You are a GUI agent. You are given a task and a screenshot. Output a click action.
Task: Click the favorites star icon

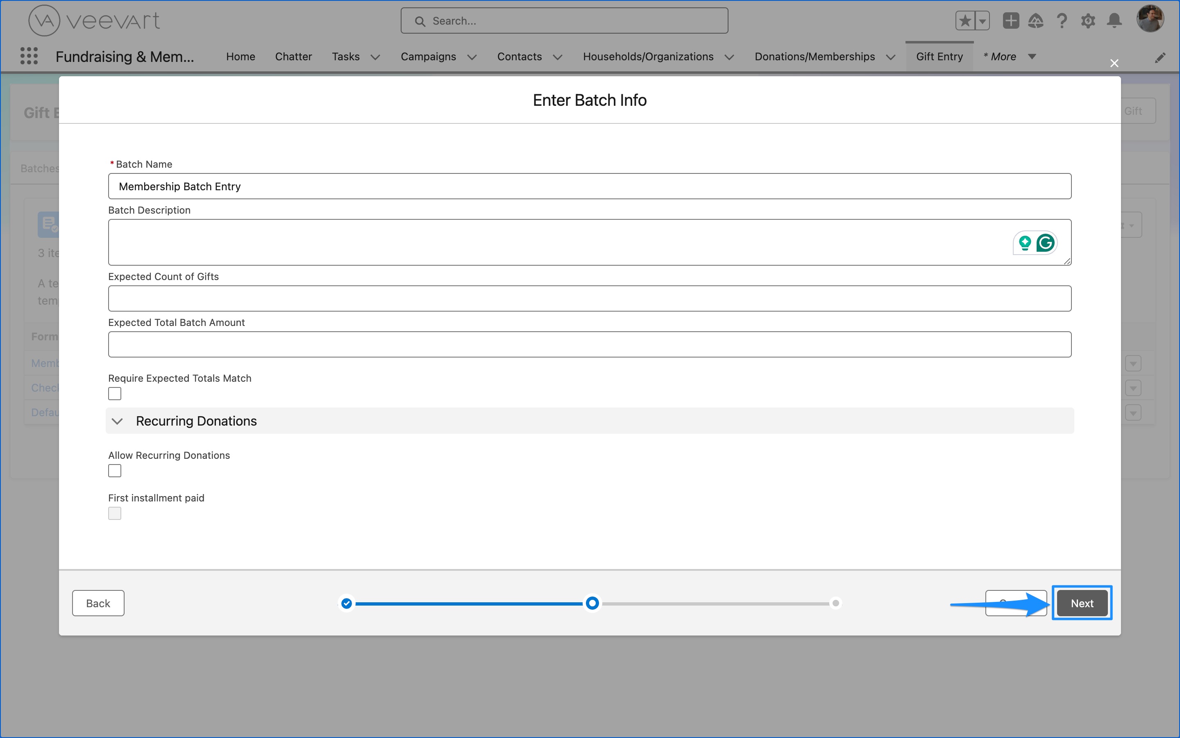tap(966, 20)
